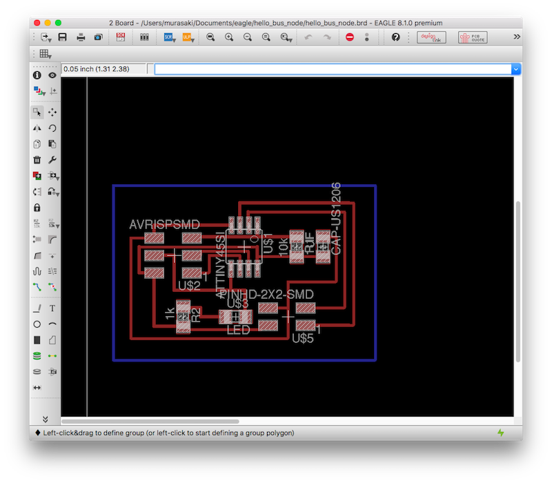Open the Help question mark

(x=395, y=37)
